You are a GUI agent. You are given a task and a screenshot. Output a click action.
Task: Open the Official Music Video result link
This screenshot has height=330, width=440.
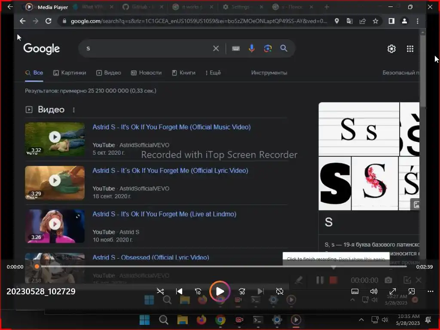click(172, 127)
